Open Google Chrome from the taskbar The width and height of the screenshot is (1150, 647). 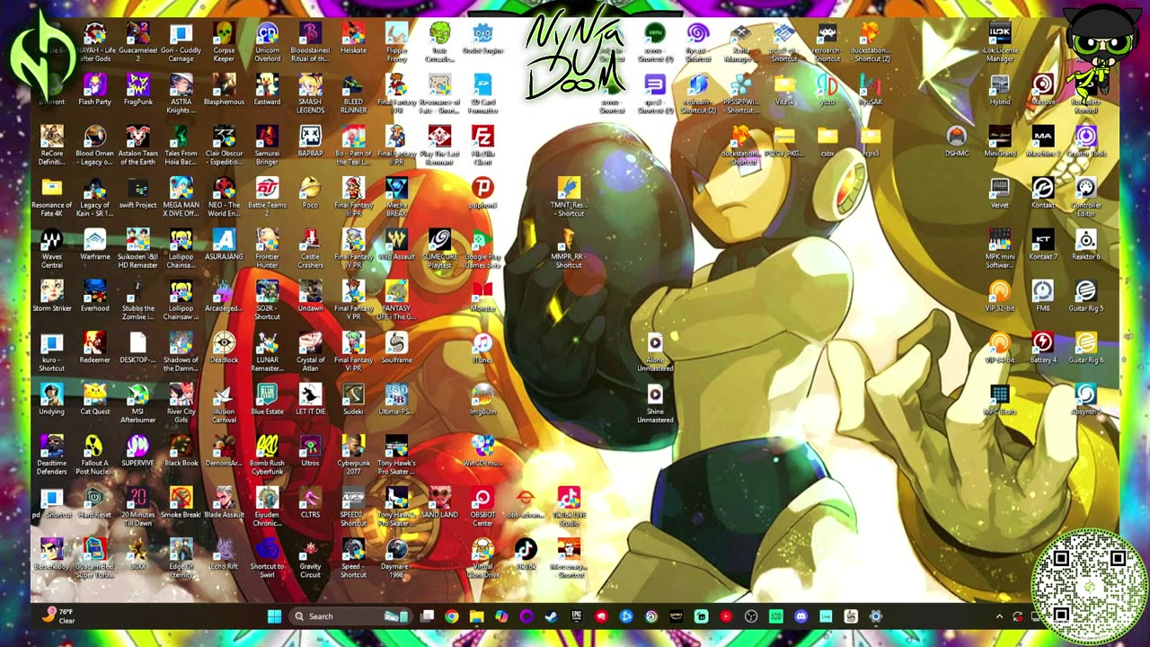[452, 616]
